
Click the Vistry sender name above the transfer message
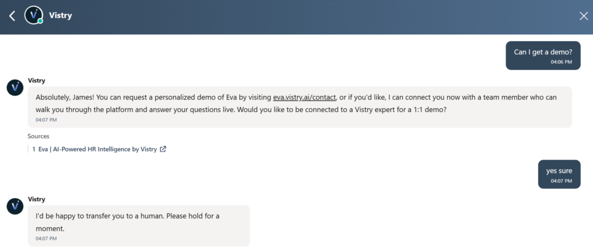pos(36,199)
